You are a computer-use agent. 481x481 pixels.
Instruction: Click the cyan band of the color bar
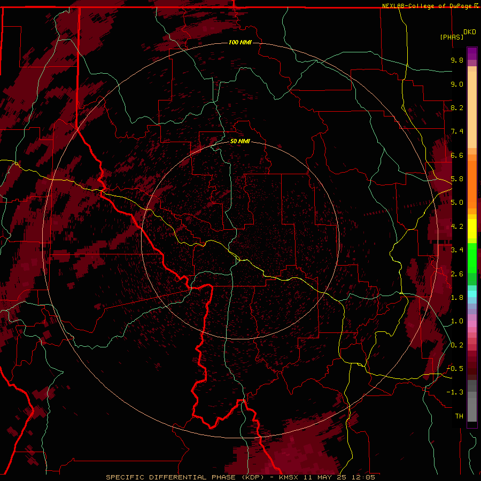pos(472,294)
